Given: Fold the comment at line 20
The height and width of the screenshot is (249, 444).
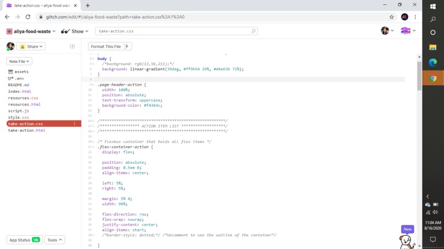Looking at the screenshot, I should click(93, 142).
